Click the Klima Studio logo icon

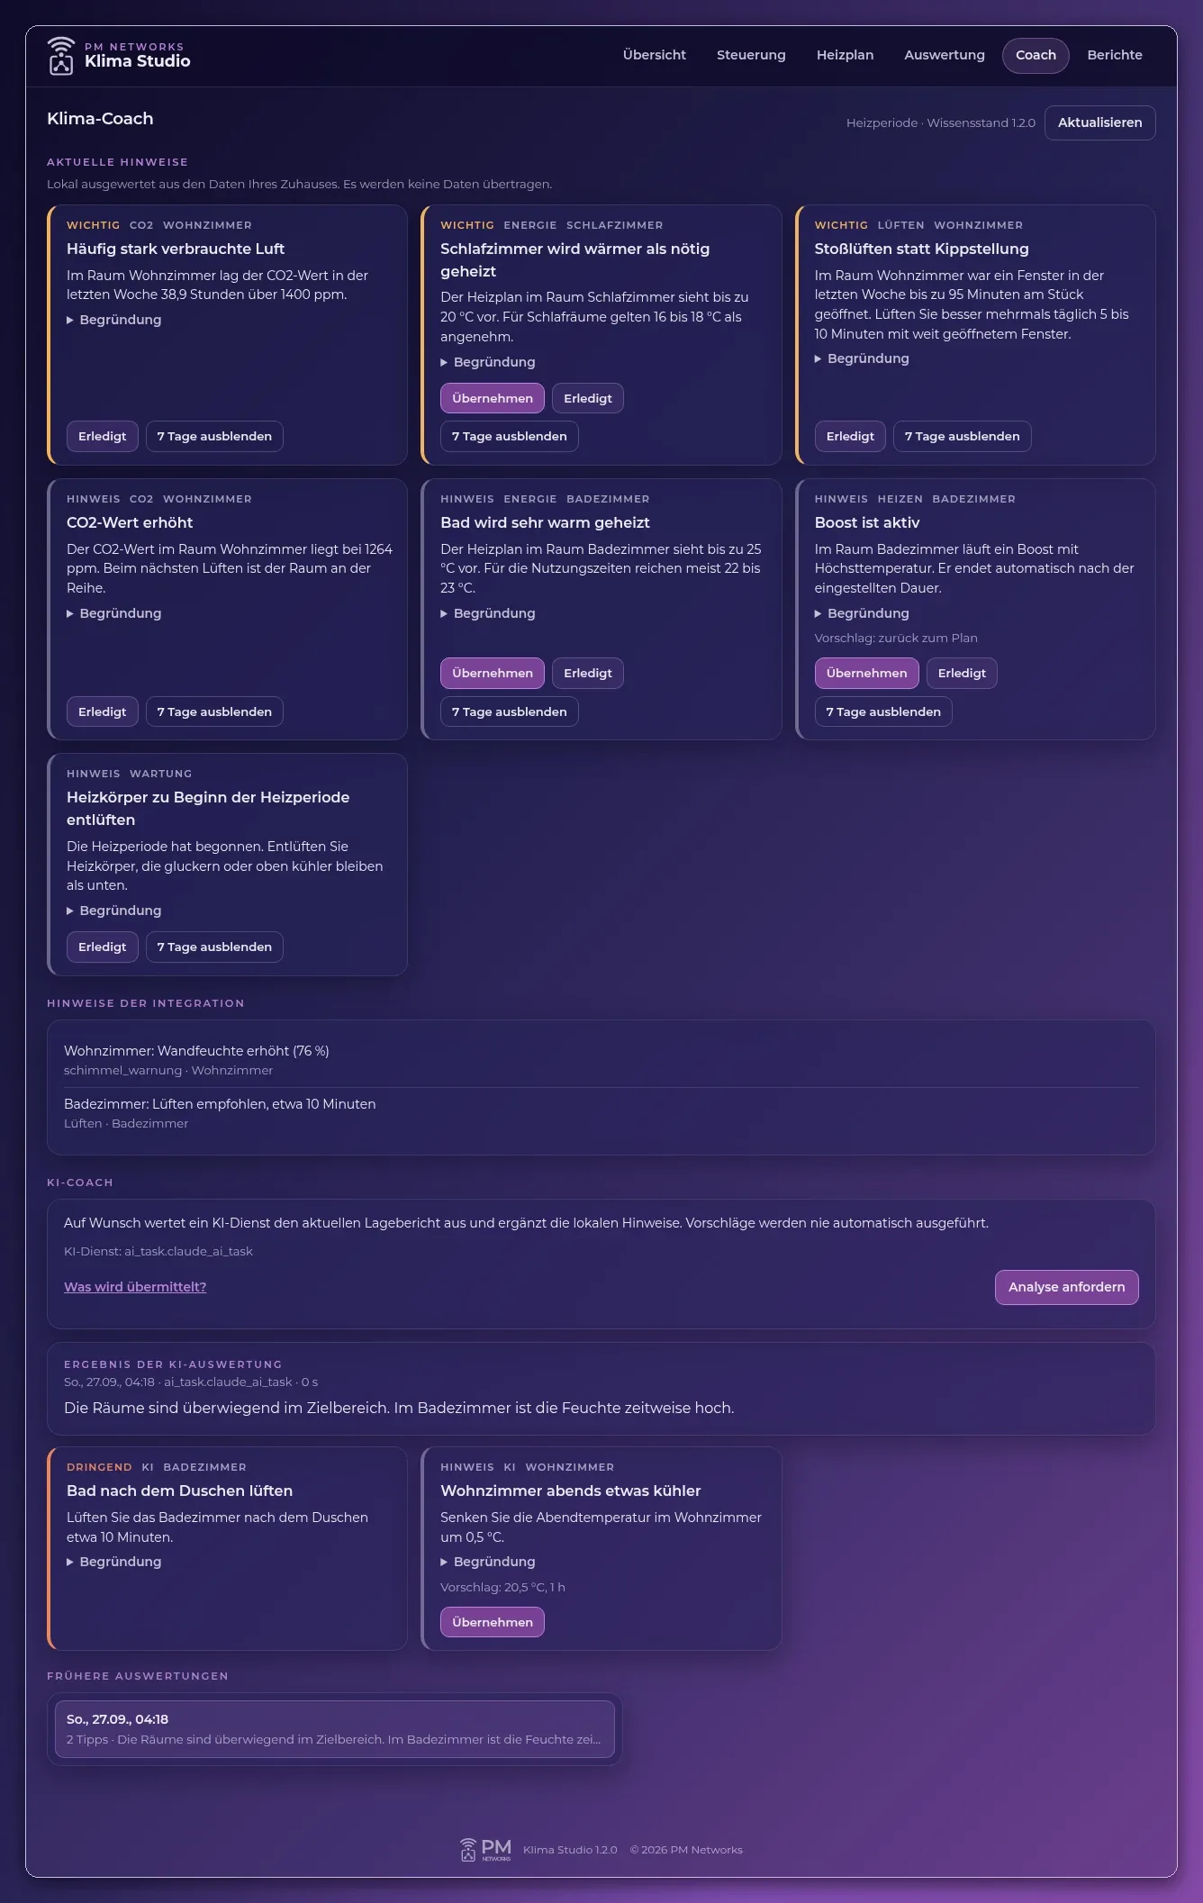tap(61, 56)
